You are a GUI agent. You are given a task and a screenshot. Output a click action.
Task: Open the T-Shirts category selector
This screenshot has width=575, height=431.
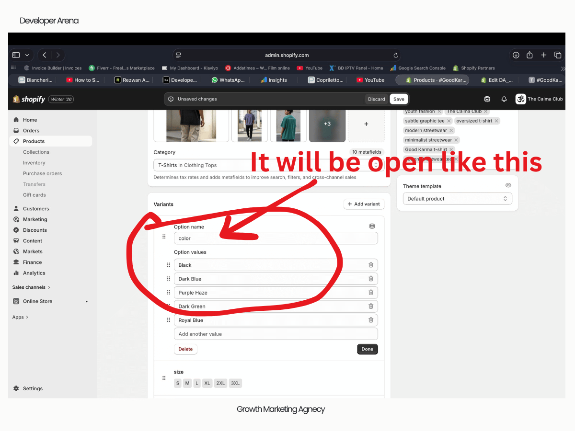pyautogui.click(x=268, y=165)
